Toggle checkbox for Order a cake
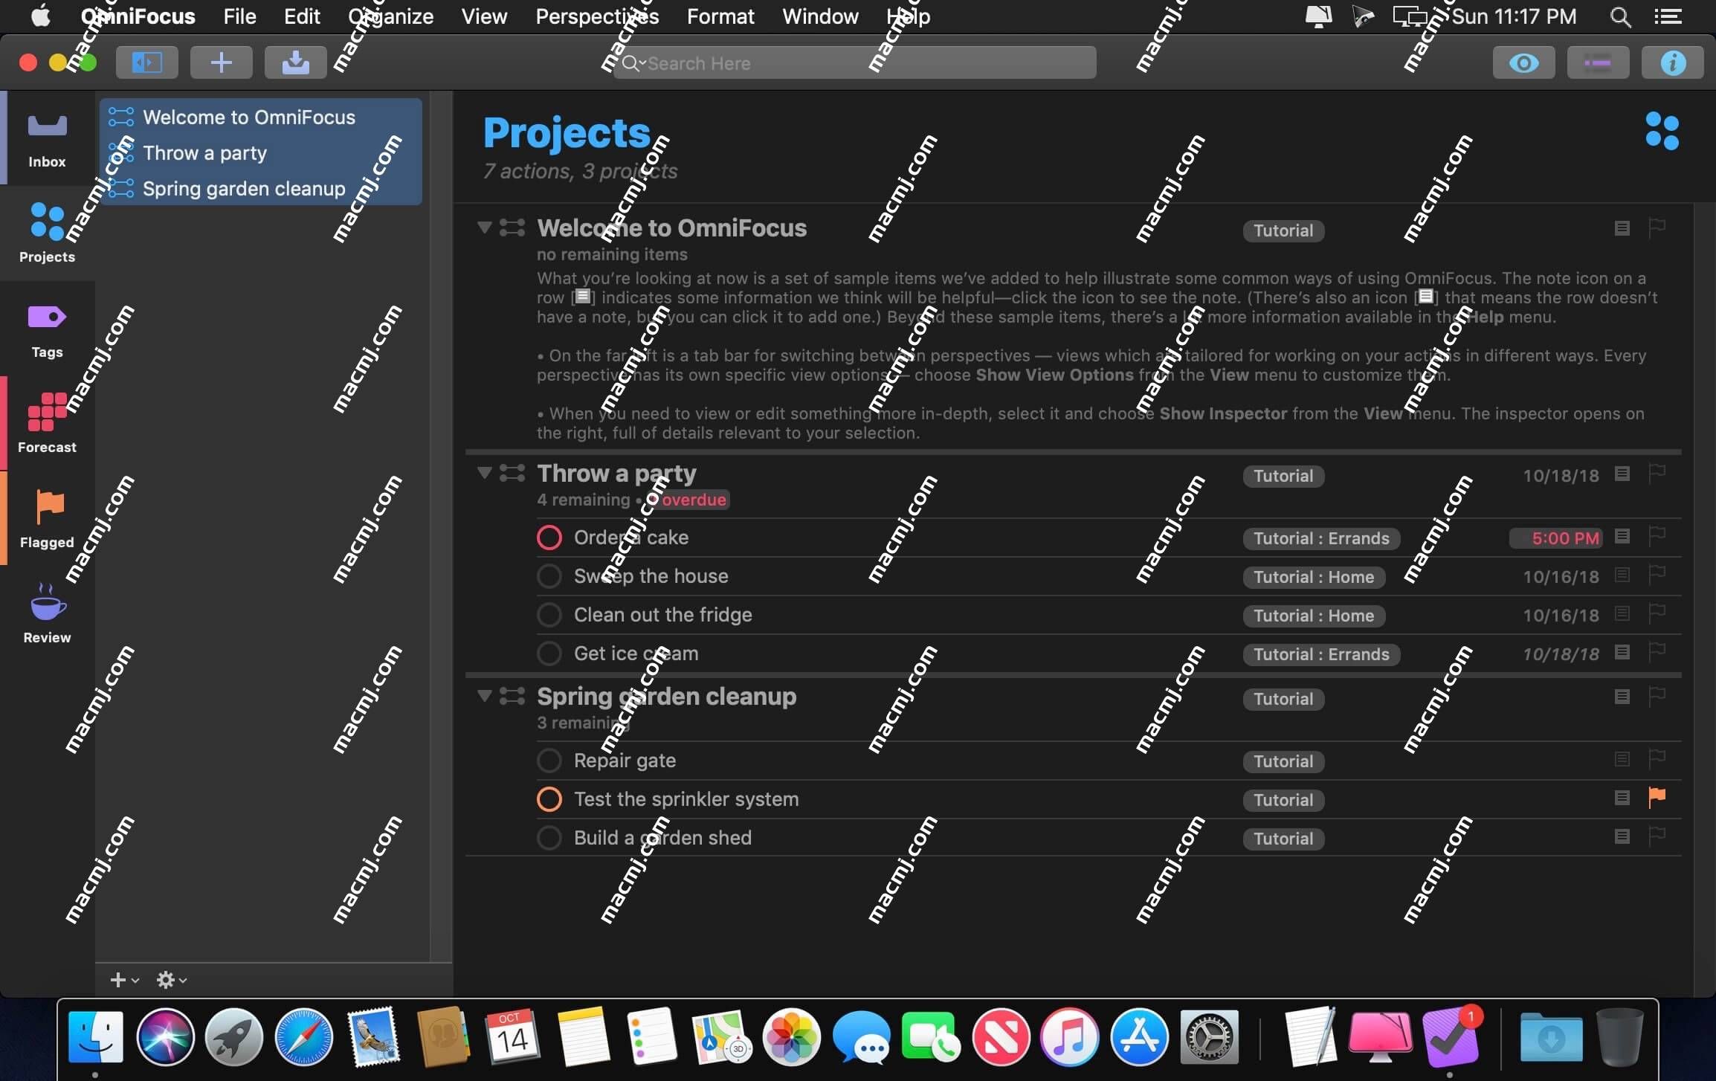This screenshot has height=1081, width=1716. click(548, 537)
